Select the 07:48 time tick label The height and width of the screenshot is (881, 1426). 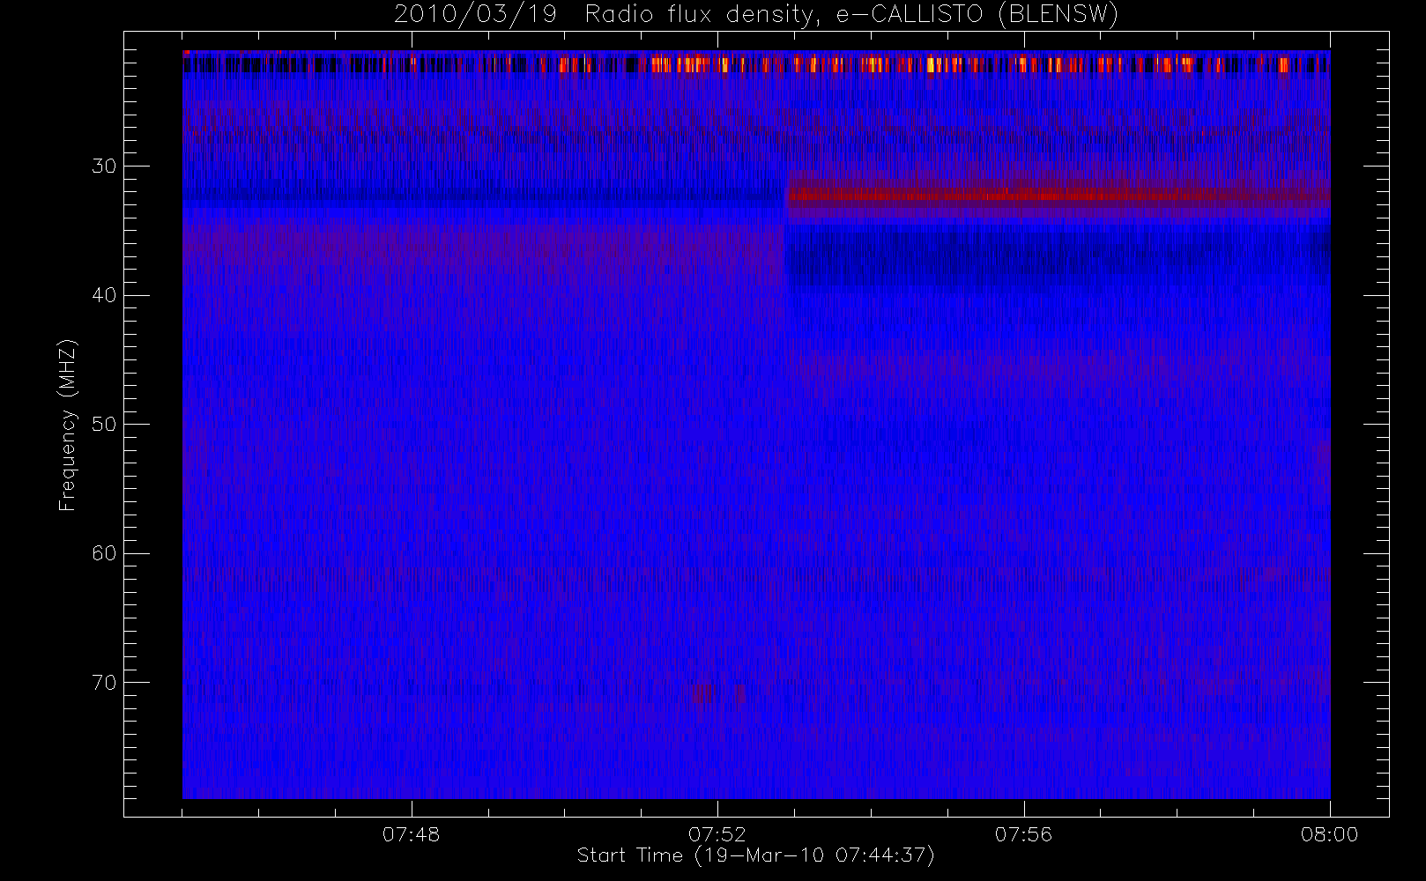pos(411,834)
